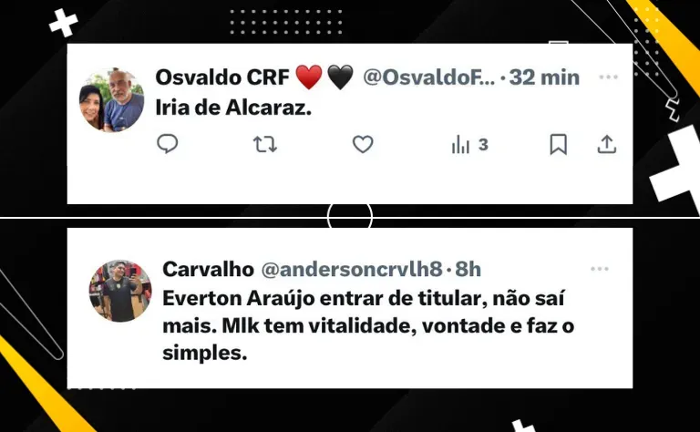Visit Osvaldo CRF display name link
Viewport: 700px width, 432px height.
(x=222, y=77)
